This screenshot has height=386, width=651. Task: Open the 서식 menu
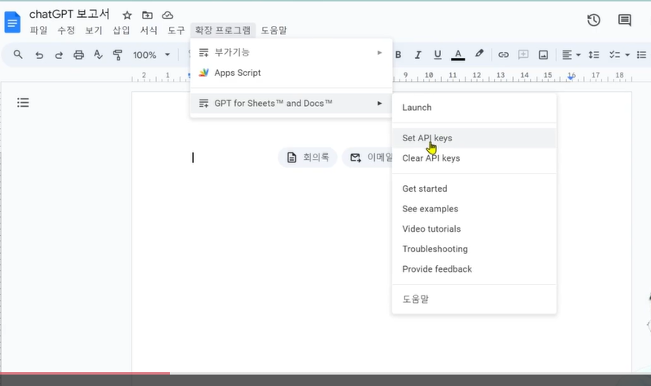tap(149, 30)
